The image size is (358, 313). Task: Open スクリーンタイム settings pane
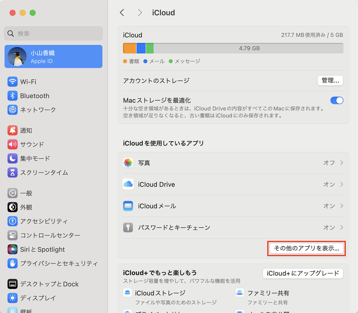53,172
